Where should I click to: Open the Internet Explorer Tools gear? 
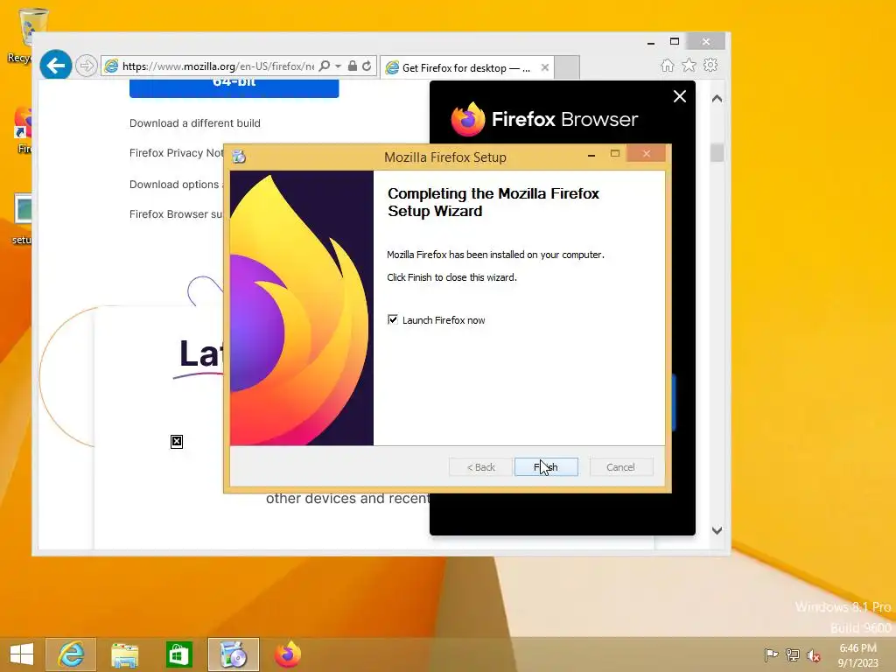[710, 65]
